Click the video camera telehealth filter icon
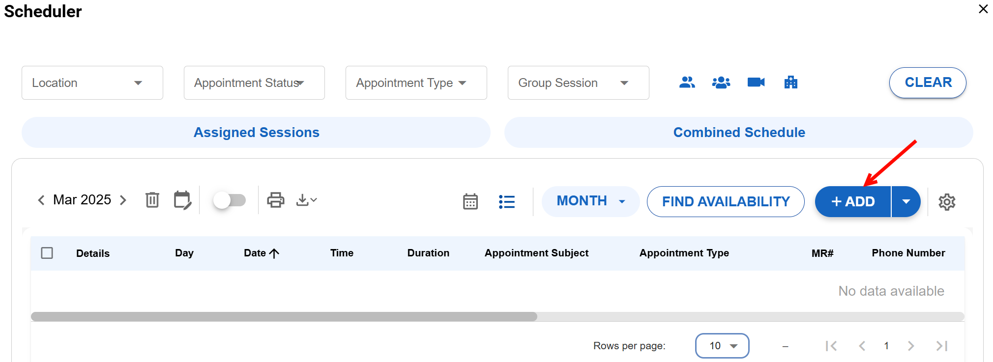Viewport: 993px width, 362px height. coord(756,83)
